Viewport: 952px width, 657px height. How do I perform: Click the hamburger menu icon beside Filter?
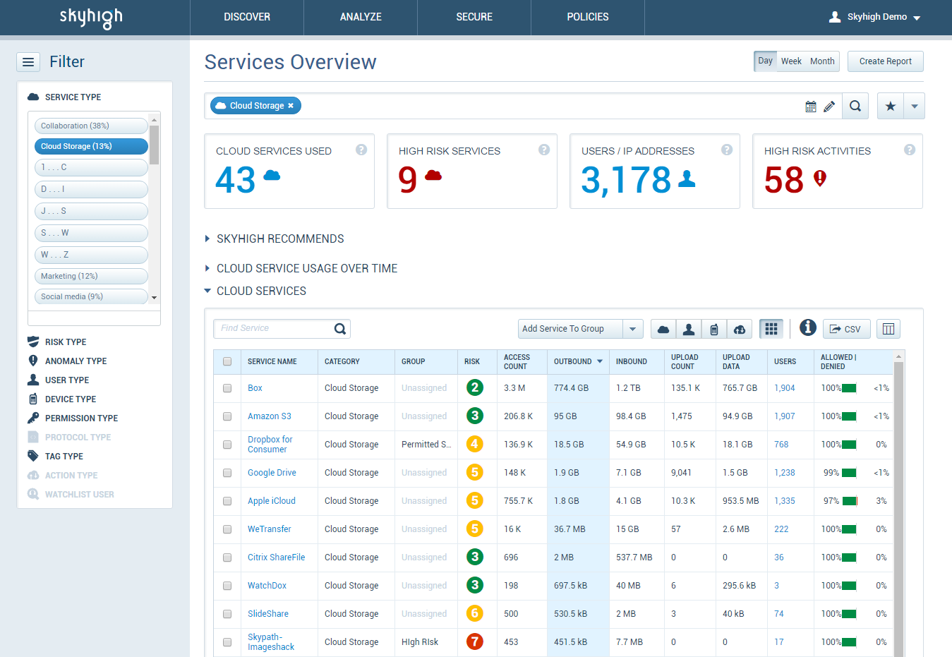(28, 62)
